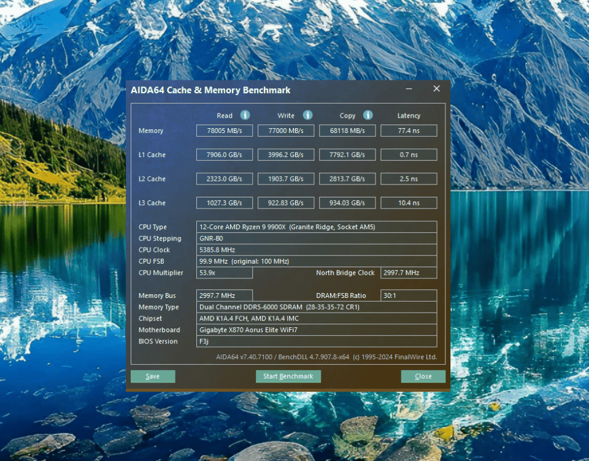The width and height of the screenshot is (589, 461).
Task: Click the Copy column info icon
Action: [368, 115]
